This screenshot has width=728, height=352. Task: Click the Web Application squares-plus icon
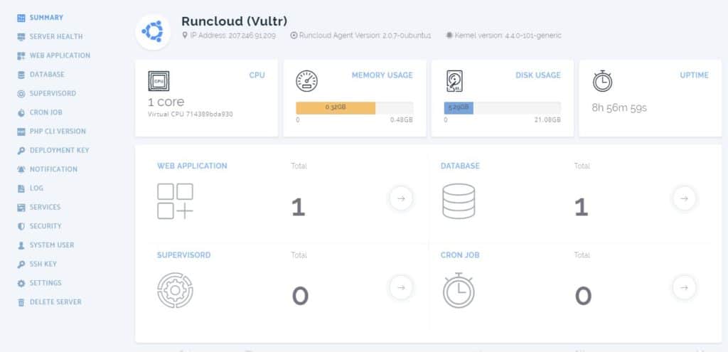tap(175, 201)
